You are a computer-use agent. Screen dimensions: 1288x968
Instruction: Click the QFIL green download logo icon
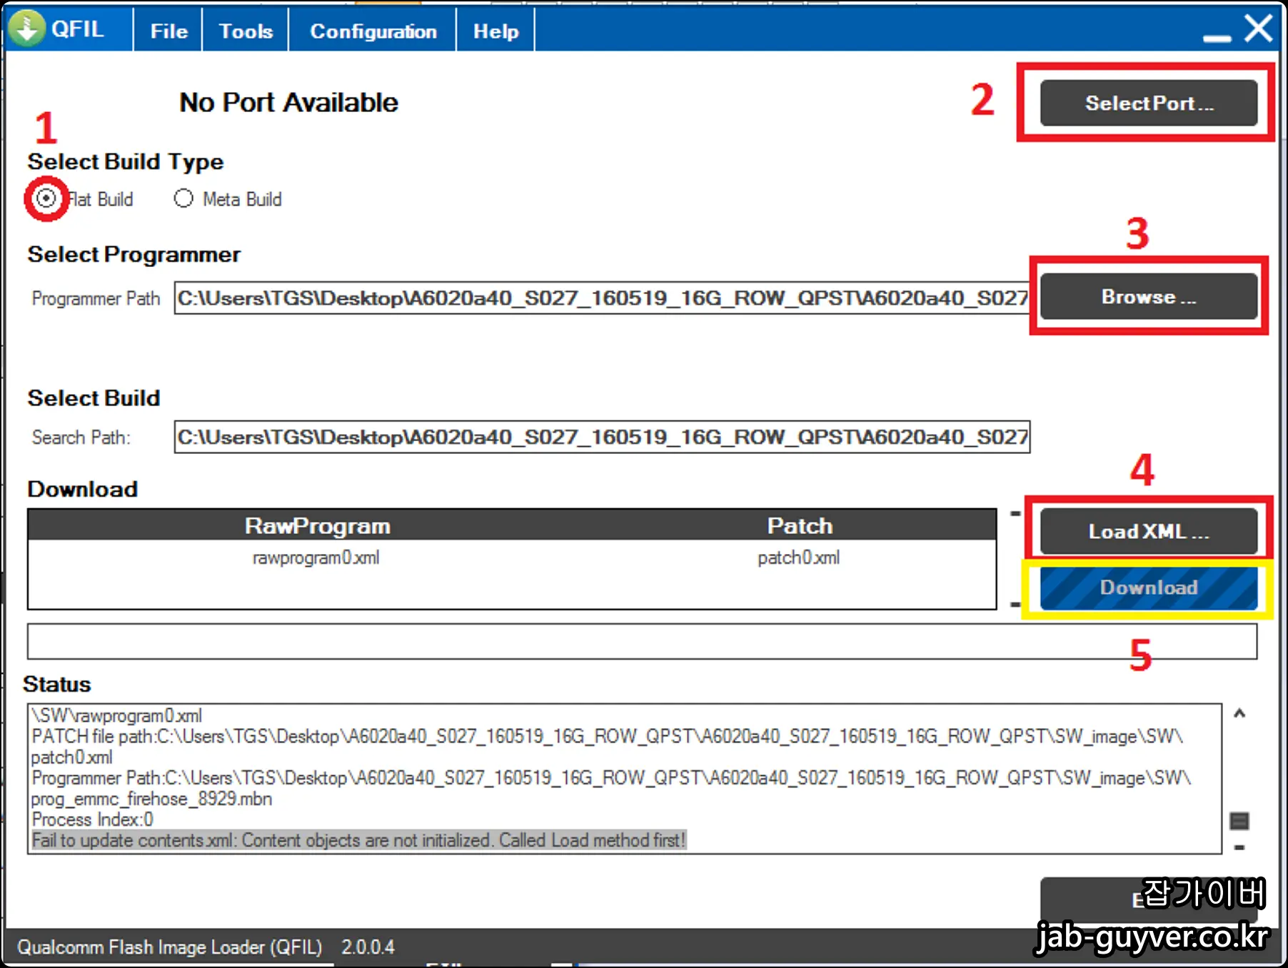point(27,29)
